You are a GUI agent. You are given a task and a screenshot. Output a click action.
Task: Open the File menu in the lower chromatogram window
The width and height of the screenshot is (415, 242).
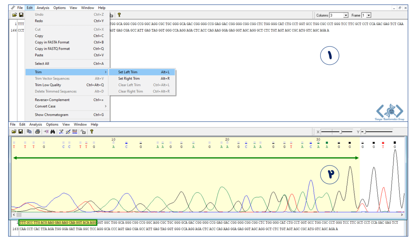(13, 124)
